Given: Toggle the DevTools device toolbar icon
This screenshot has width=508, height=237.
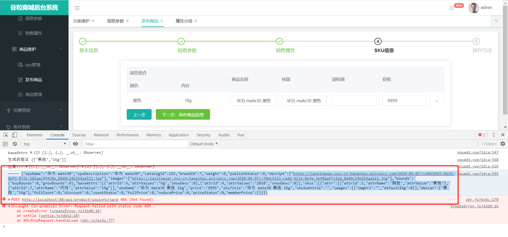Looking at the screenshot, I should 14,135.
